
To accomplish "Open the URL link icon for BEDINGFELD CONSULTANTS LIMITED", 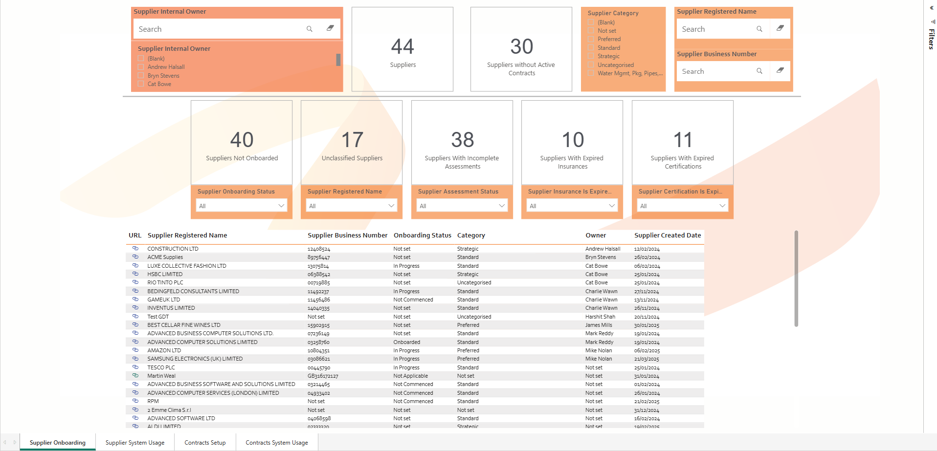I will coord(135,291).
